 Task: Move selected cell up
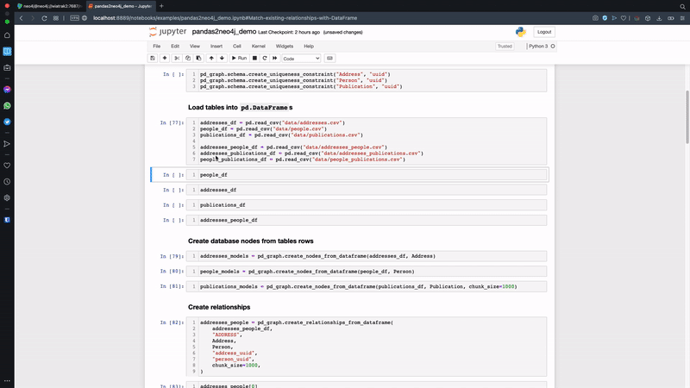pyautogui.click(x=211, y=58)
